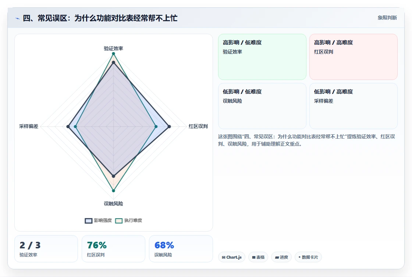The height and width of the screenshot is (277, 412).
Task: Select the 高影响 / 高难度 quadrant card
Action: [354, 57]
